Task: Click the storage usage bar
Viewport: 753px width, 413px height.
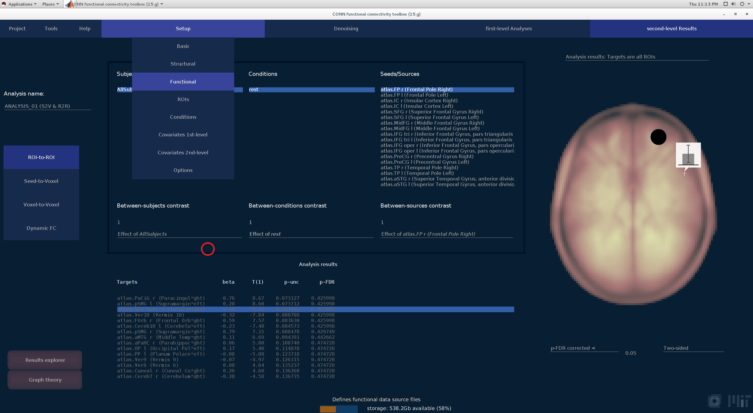Action: [339, 409]
